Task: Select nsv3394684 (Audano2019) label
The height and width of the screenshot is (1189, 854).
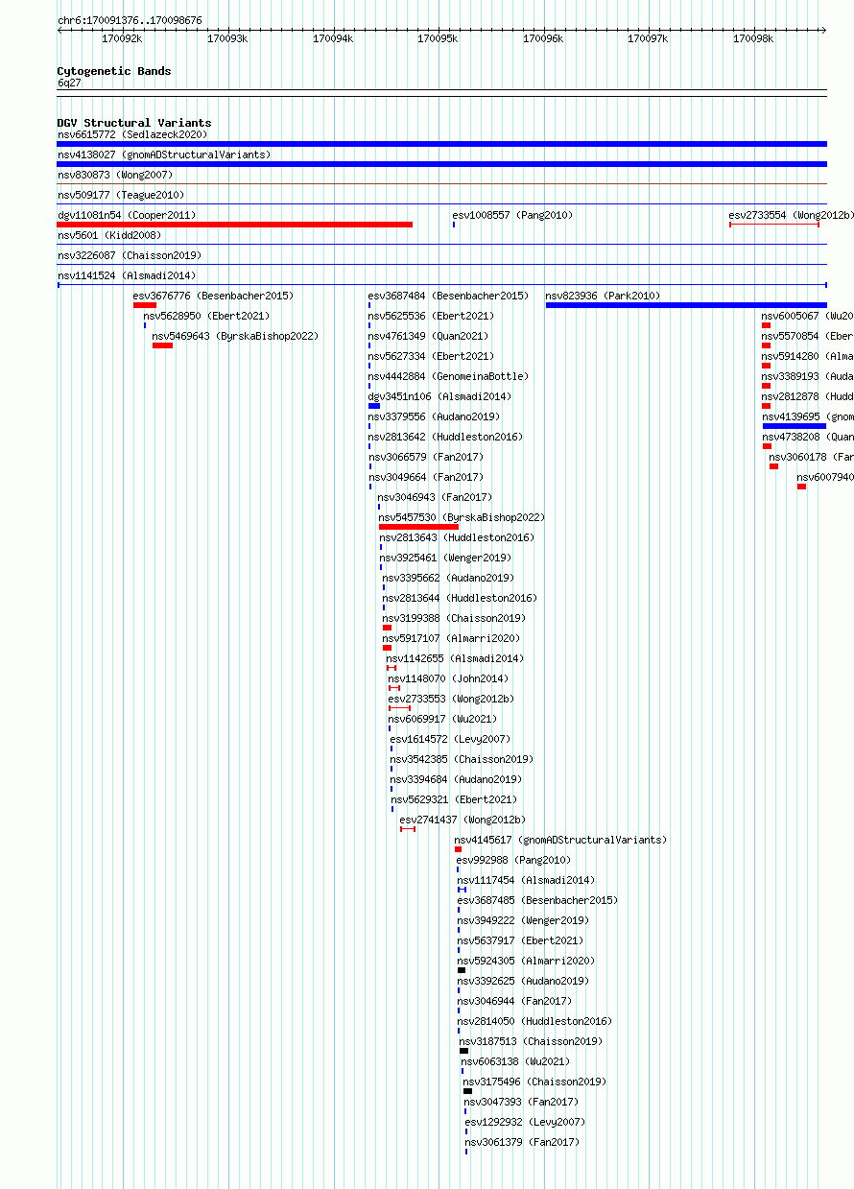Action: click(456, 779)
